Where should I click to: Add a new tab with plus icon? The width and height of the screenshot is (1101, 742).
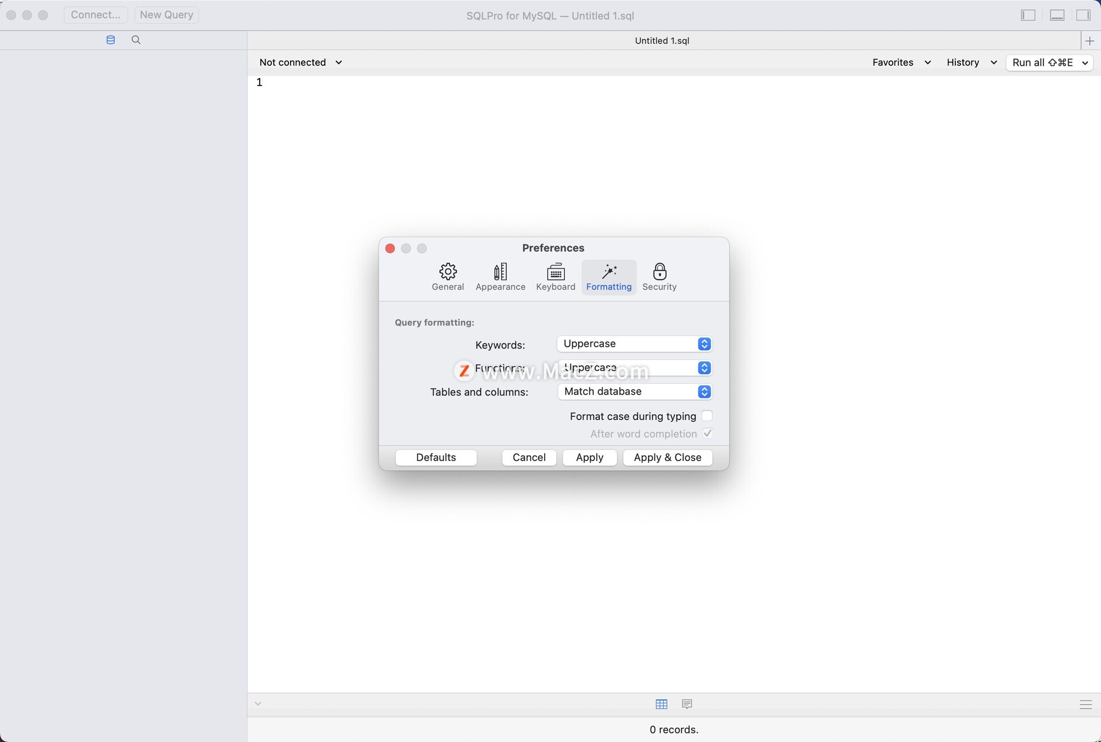click(1090, 41)
